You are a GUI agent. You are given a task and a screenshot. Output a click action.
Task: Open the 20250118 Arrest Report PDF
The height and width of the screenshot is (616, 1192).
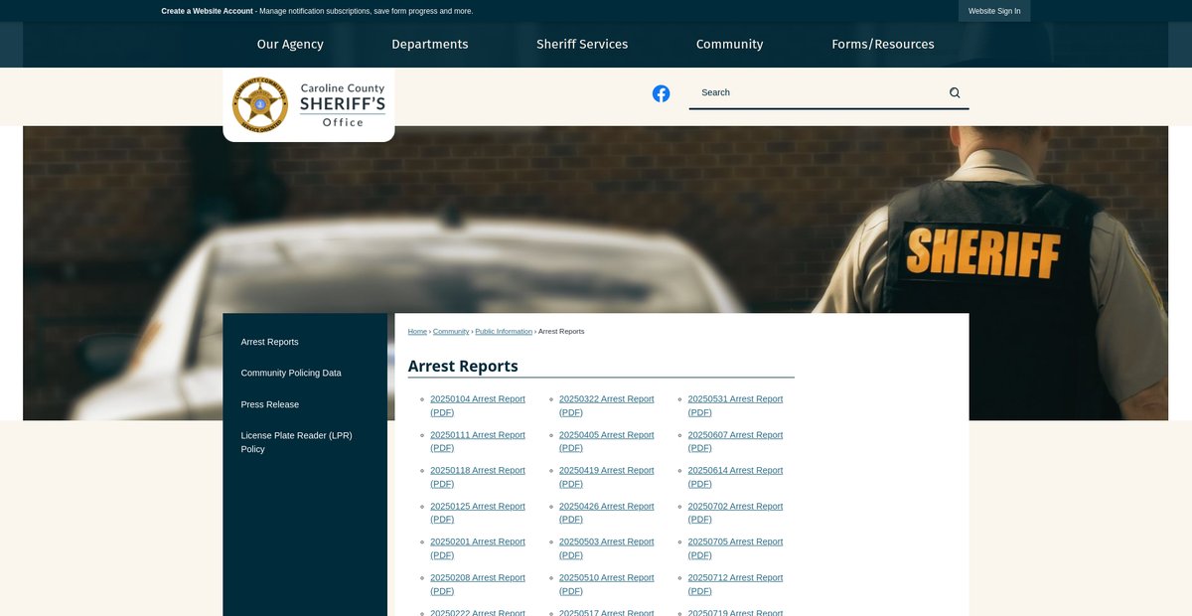tap(478, 477)
